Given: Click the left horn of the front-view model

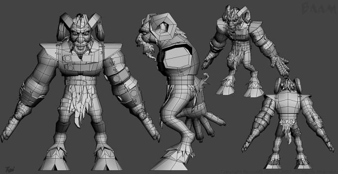Looking at the screenshot, I should point(64,27).
